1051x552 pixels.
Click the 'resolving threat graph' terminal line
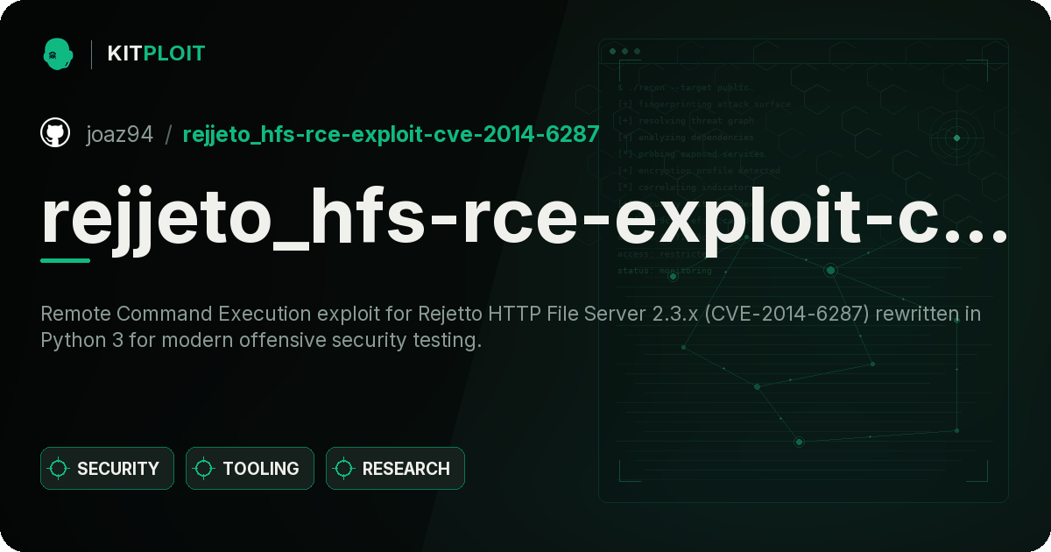[x=686, y=121]
